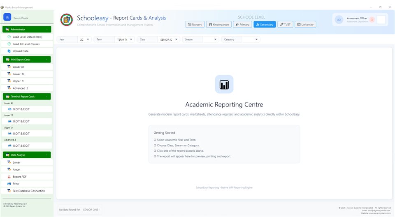The height and width of the screenshot is (222, 395).
Task: Click the Lower .12 mini report icon
Action: point(9,74)
